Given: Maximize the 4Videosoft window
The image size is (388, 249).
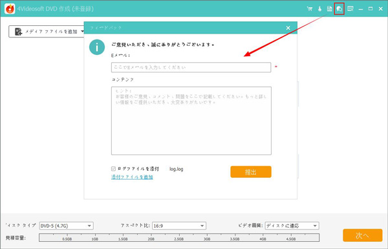Looking at the screenshot, I should [371, 9].
